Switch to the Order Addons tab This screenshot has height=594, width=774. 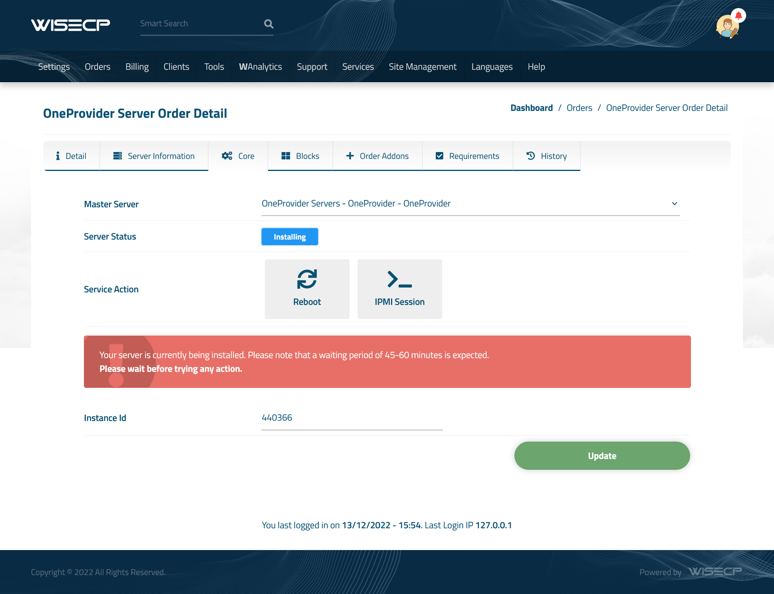tap(377, 156)
